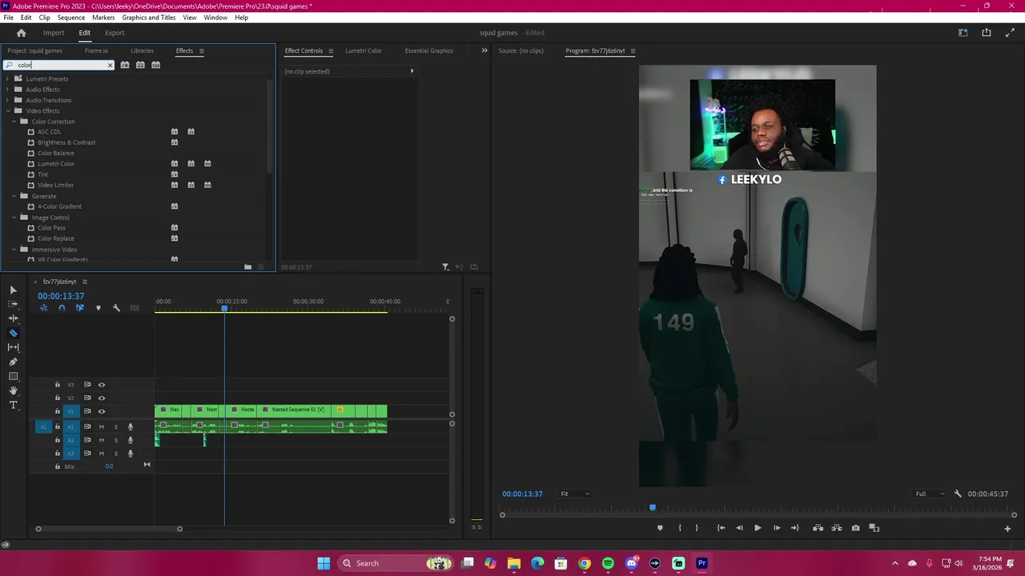Click Lift button in Program monitor
The image size is (1025, 576).
coord(818,528)
